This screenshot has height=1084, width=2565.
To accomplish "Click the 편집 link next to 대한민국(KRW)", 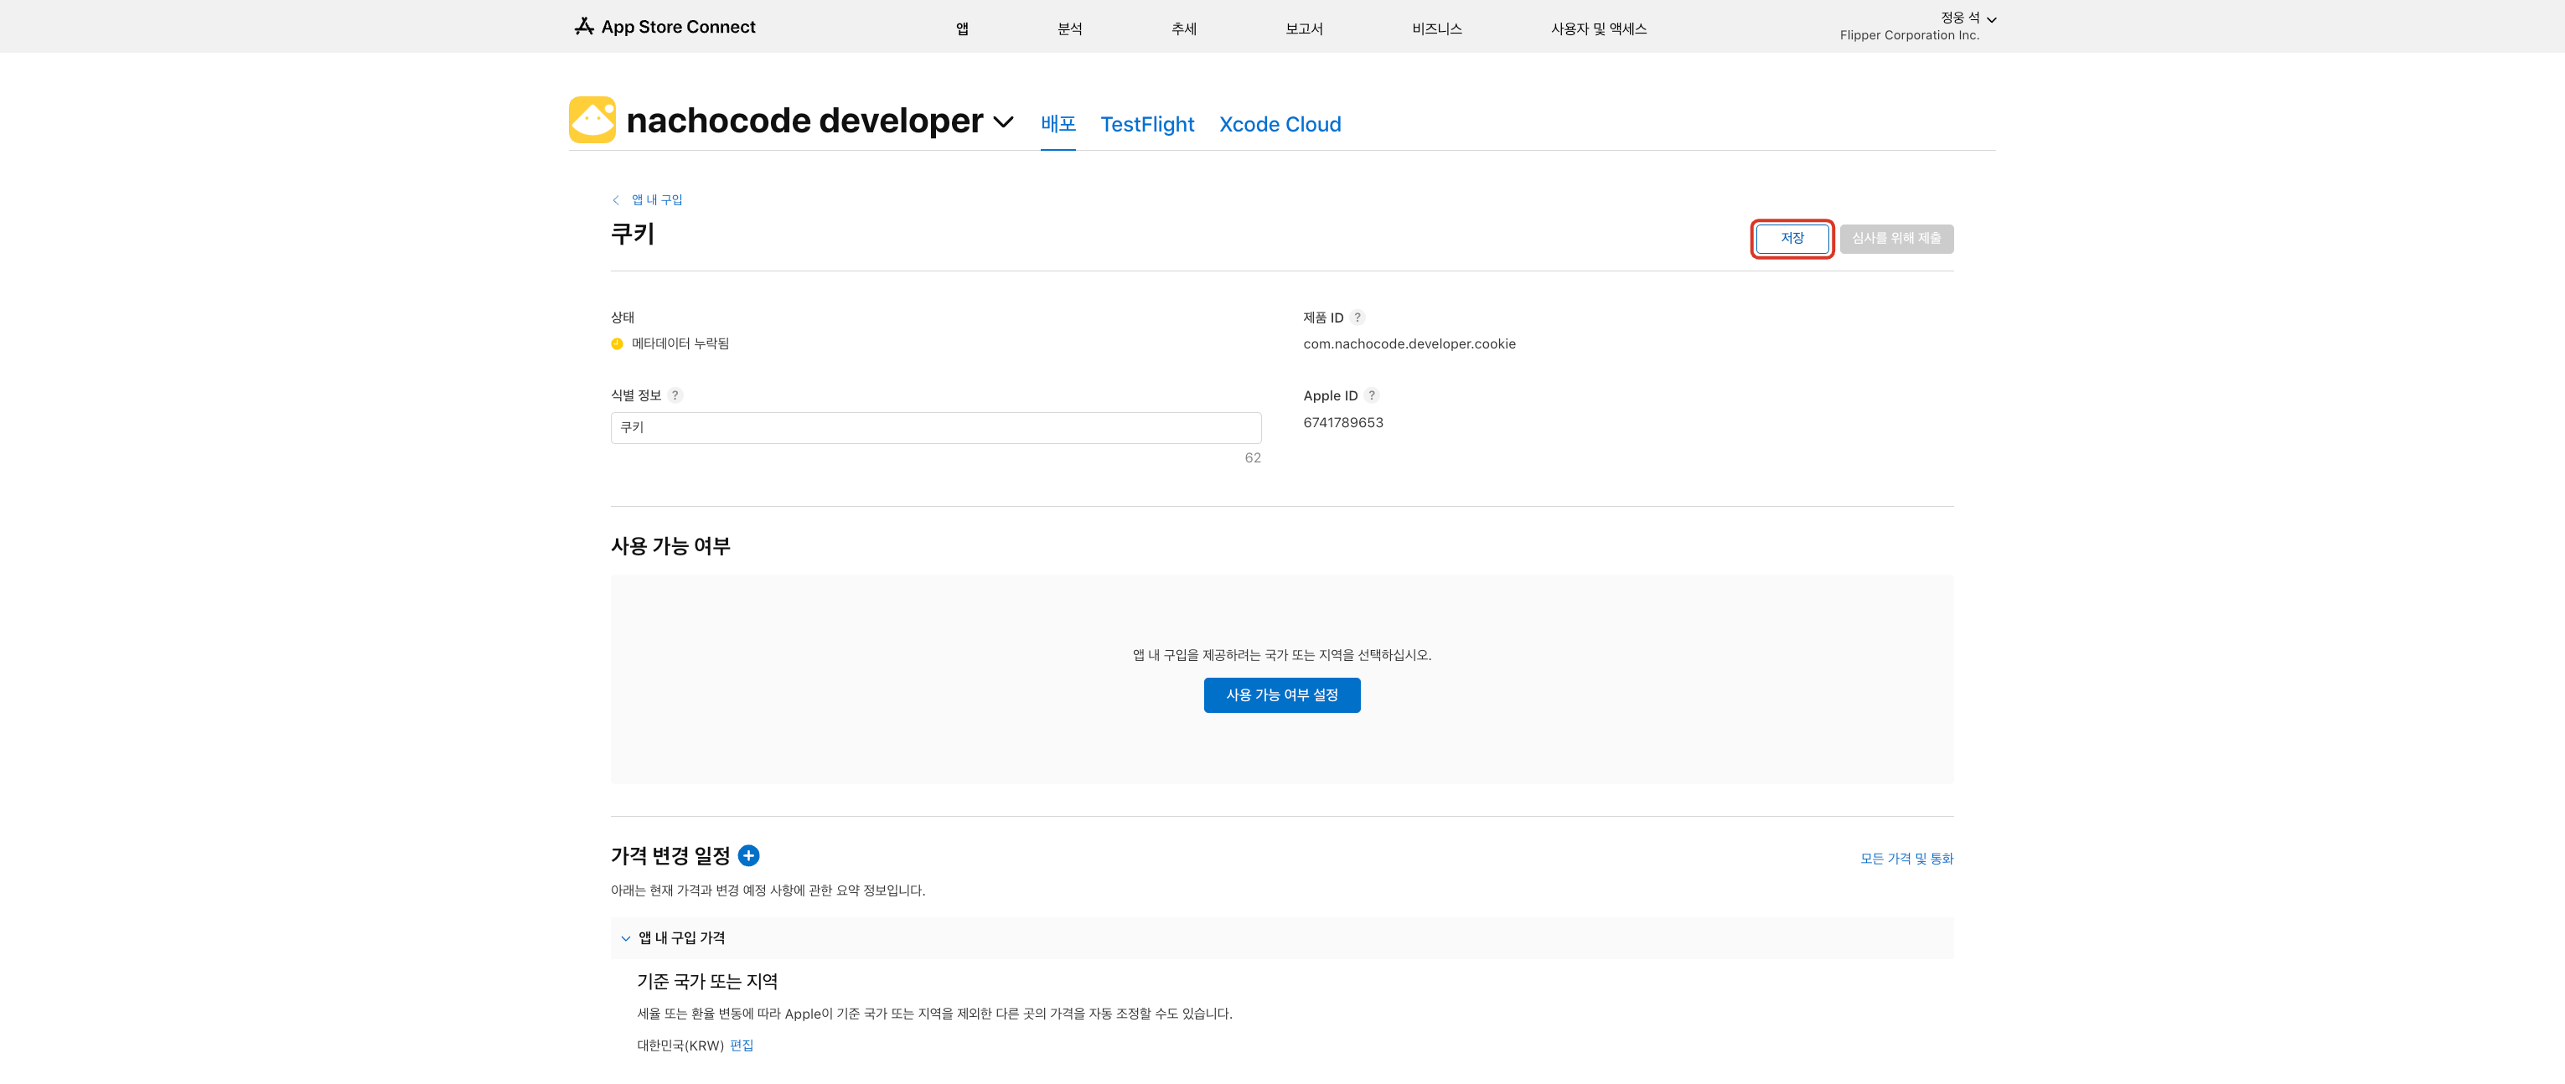I will click(x=741, y=1045).
